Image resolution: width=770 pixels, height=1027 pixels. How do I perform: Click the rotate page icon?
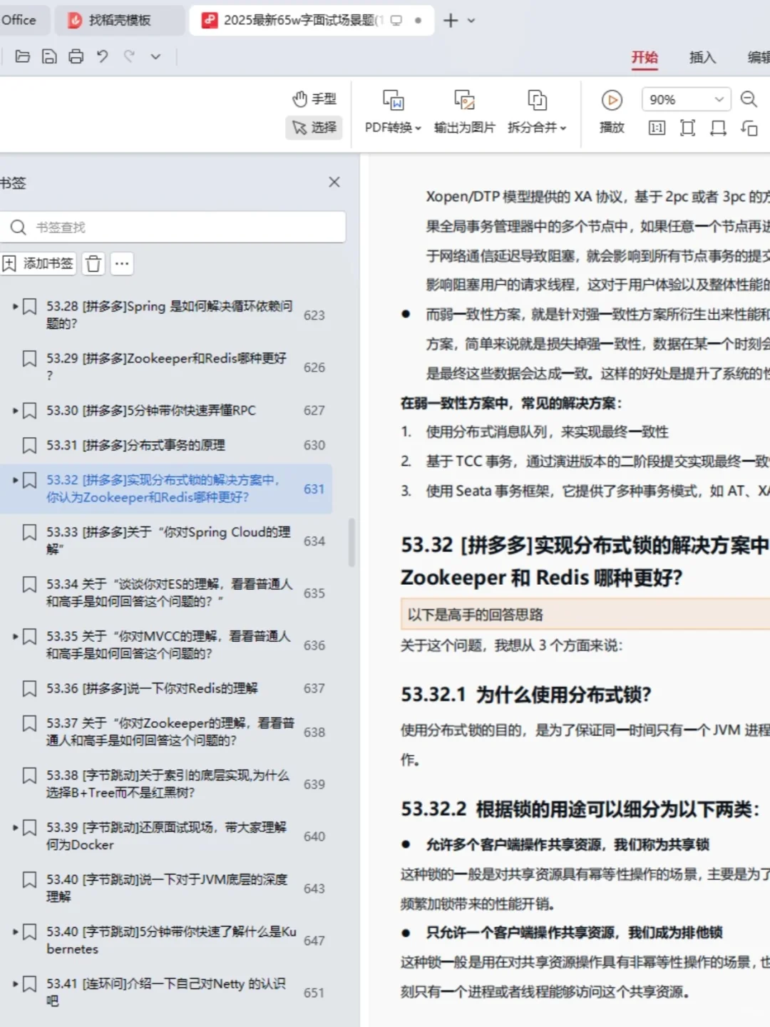[x=749, y=128]
